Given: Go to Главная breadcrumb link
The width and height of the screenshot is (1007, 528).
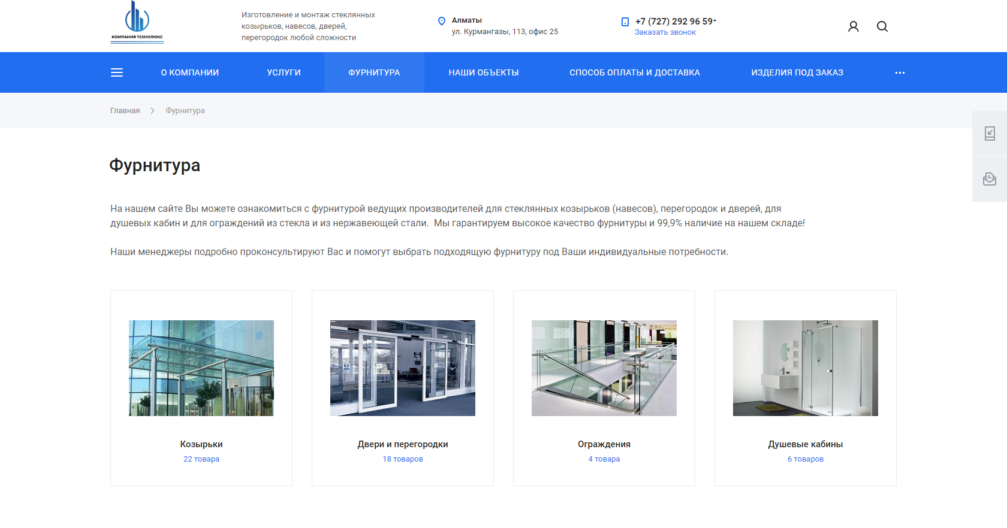Looking at the screenshot, I should (x=125, y=111).
